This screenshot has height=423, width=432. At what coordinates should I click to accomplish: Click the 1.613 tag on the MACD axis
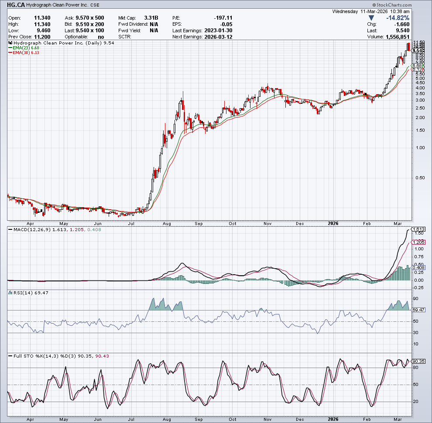(418, 229)
